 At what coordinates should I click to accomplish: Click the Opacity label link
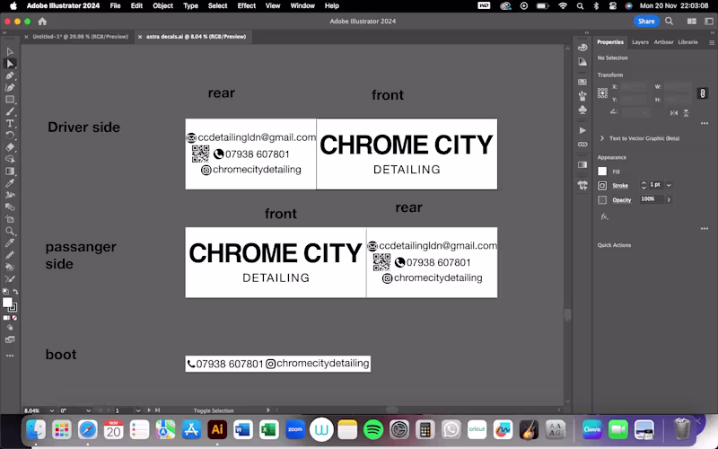(621, 200)
